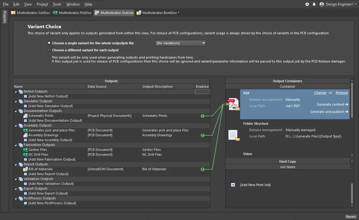
Task: Click the Documentation Outputs folder icon
Action: click(21, 111)
